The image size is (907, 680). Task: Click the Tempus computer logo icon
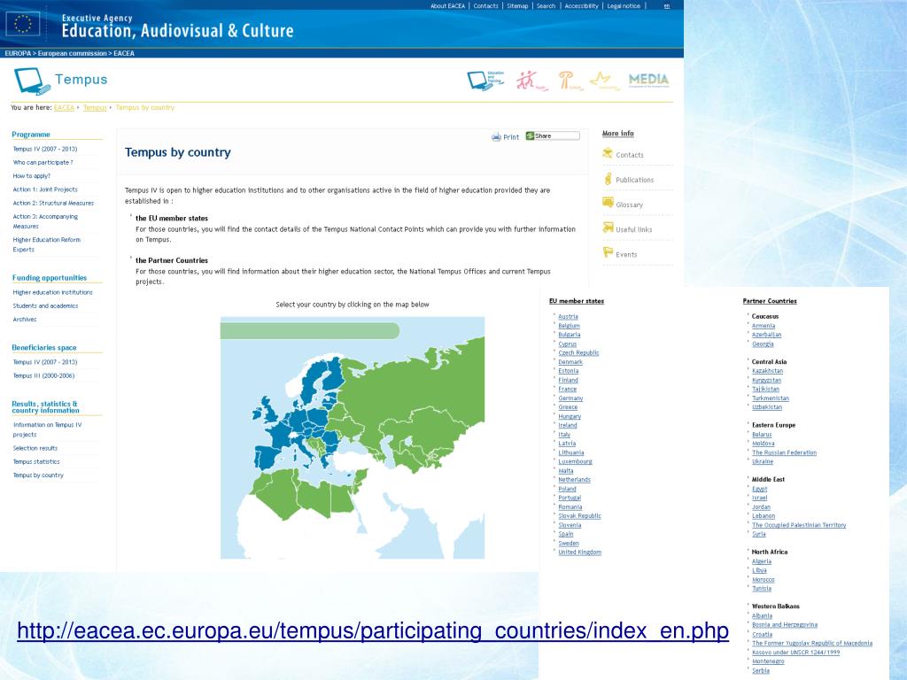pyautogui.click(x=32, y=81)
